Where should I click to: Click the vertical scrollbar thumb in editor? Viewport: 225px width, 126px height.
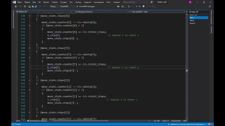(x=187, y=71)
